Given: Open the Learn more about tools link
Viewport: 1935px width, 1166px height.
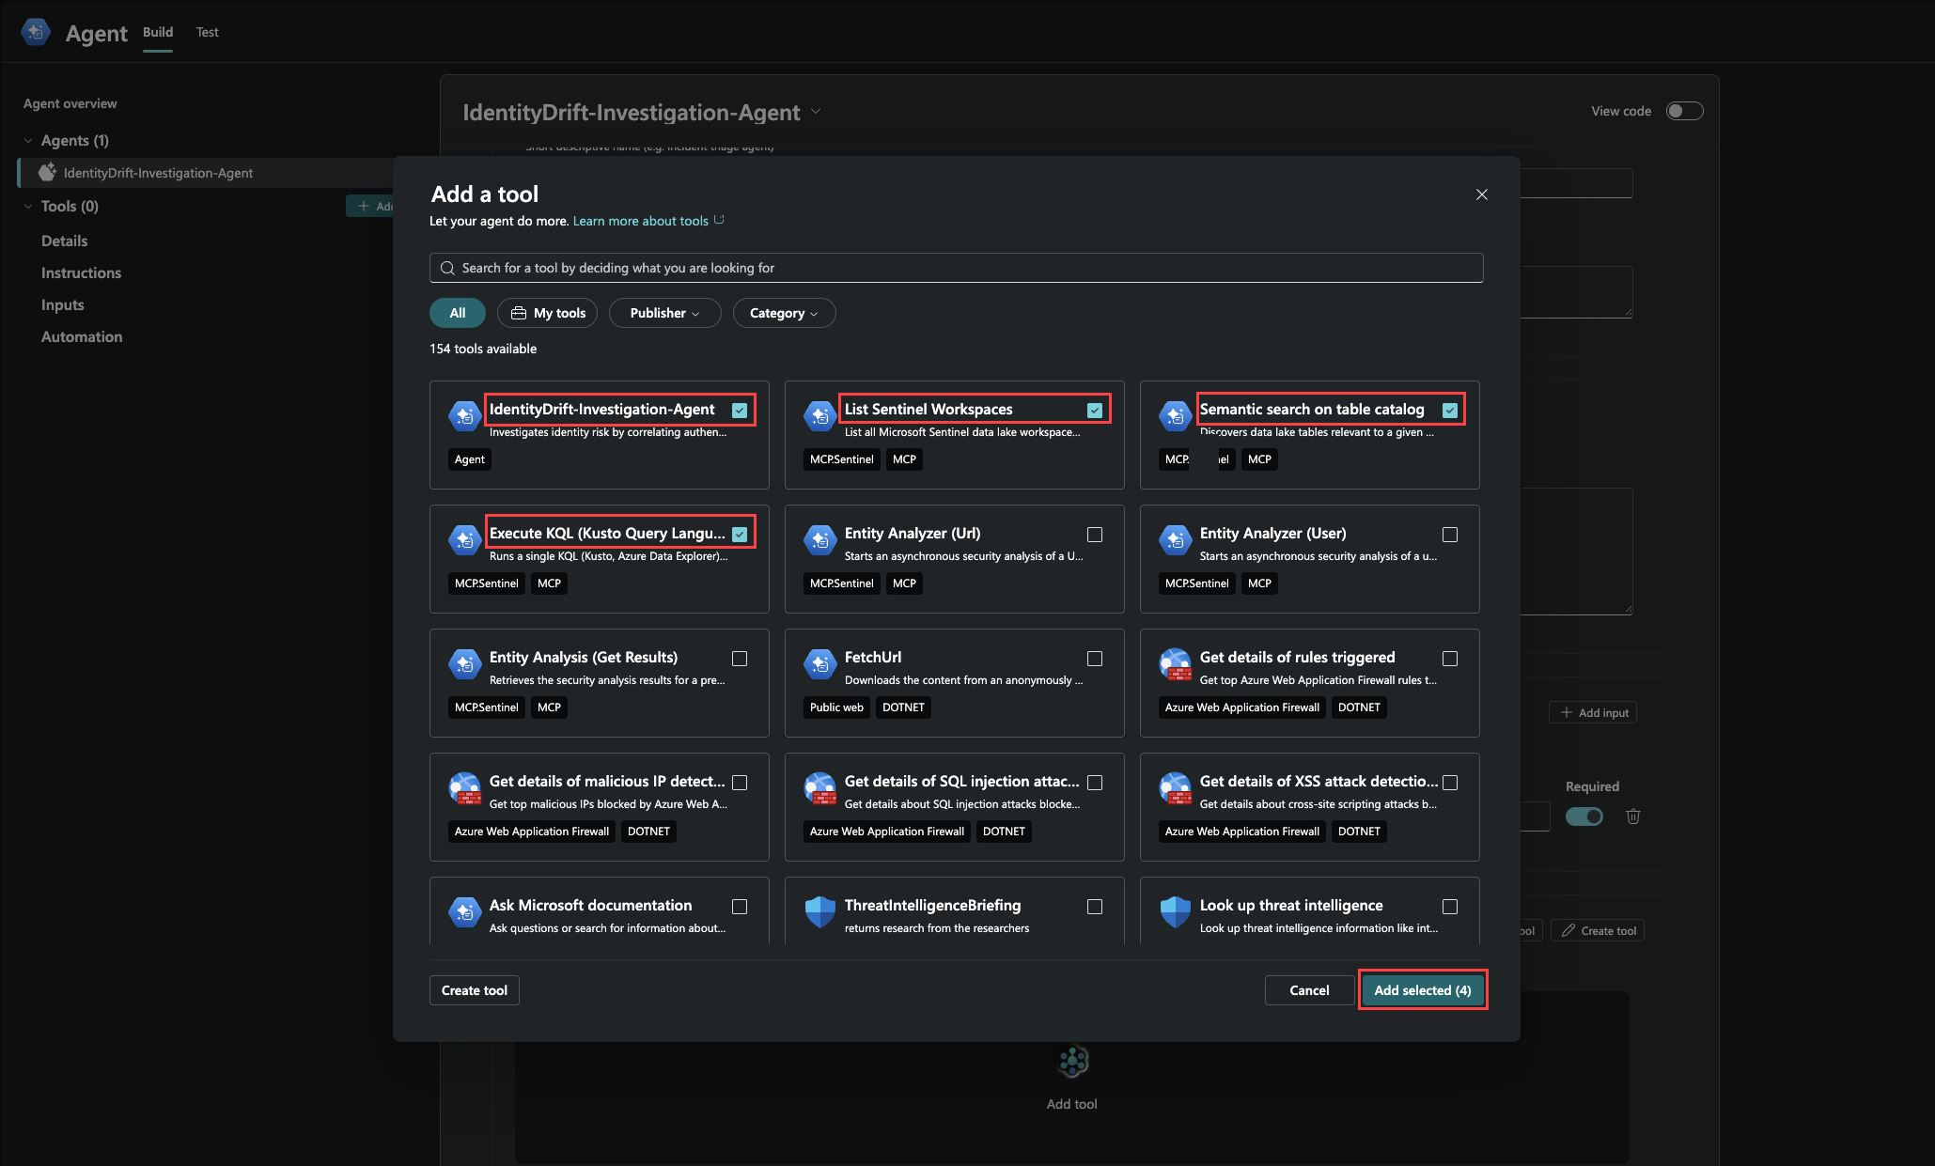Looking at the screenshot, I should [641, 221].
